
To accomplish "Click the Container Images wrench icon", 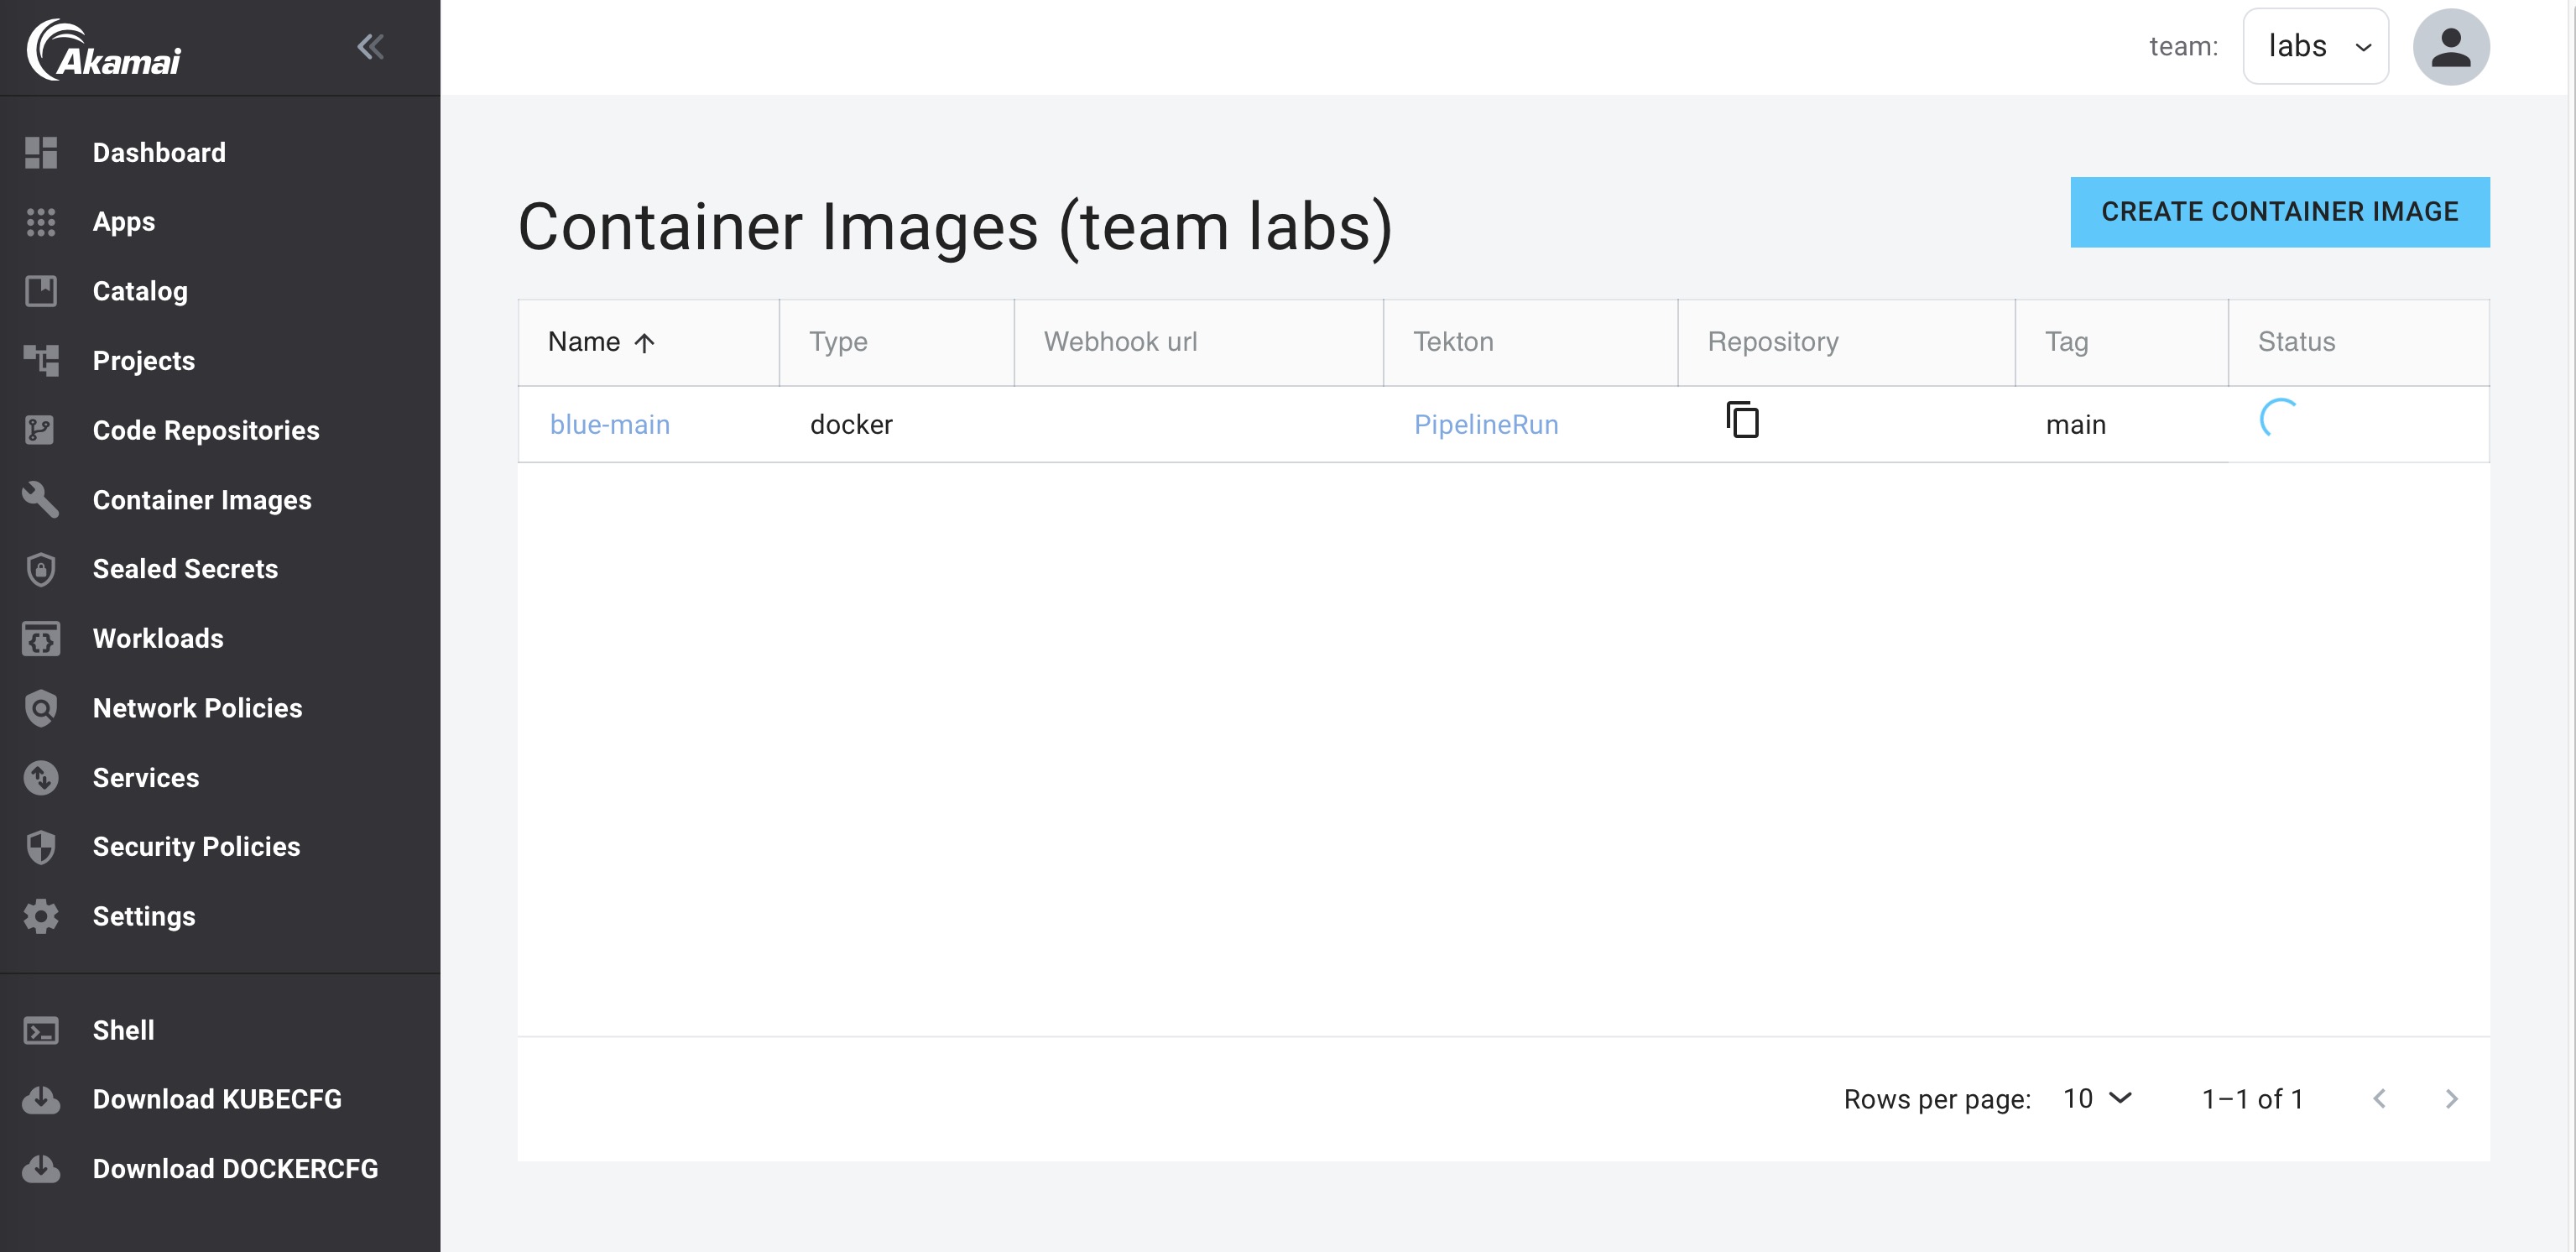I will 41,500.
